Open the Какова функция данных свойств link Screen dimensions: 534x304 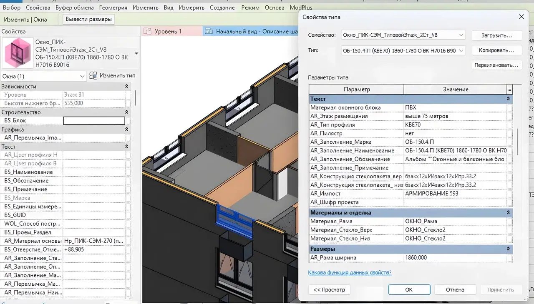tap(350, 273)
